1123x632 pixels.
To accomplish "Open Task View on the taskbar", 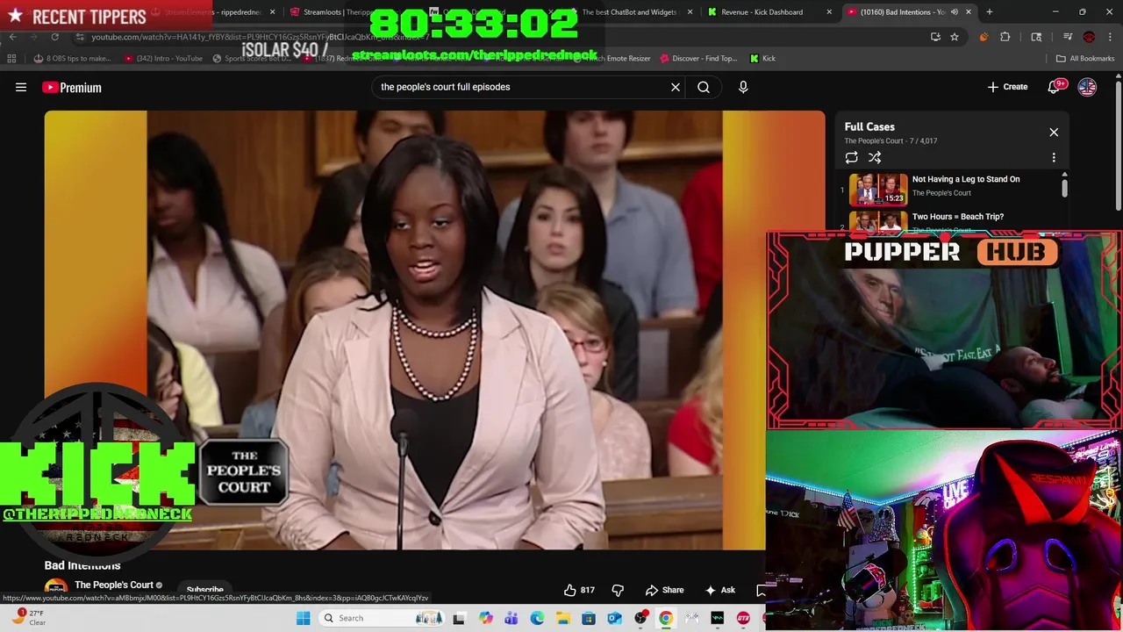I will click(458, 618).
